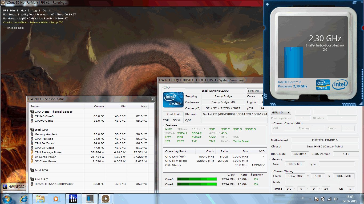This screenshot has height=204, width=364.
Task: Click the Cache (KB) value field
Action: pyautogui.click(x=223, y=108)
